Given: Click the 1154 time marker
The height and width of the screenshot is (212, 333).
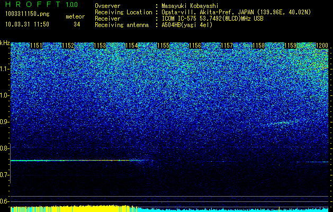Looking at the screenshot, I should pos(131,46).
